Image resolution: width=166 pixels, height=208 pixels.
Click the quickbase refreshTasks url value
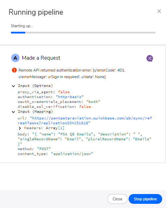(85, 121)
